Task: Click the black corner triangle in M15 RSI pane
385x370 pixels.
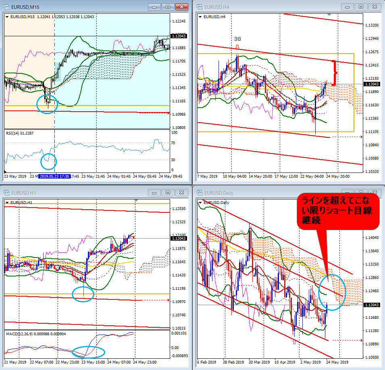Action: (x=5, y=171)
